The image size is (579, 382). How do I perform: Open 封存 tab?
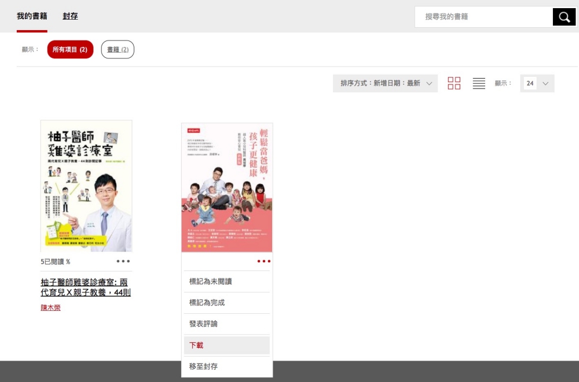(70, 16)
